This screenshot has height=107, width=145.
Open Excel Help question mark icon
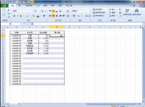[x=134, y=5]
